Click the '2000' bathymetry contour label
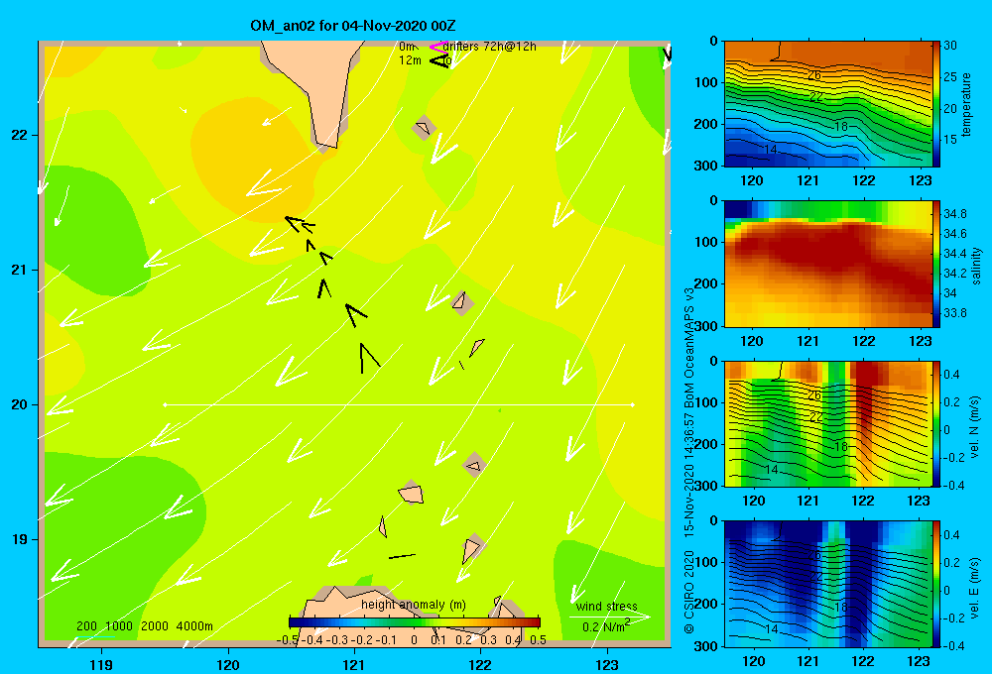The image size is (992, 674). pyautogui.click(x=155, y=626)
